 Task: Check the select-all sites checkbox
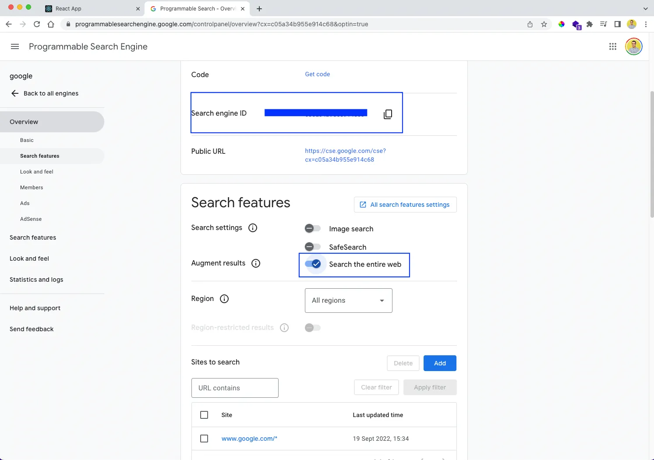tap(204, 415)
